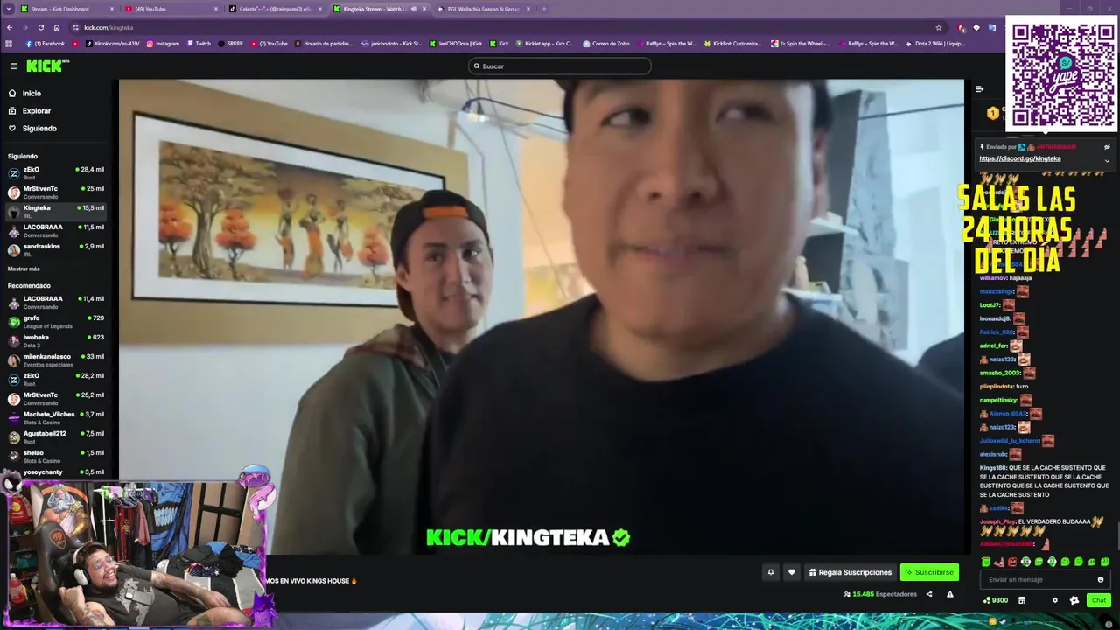Viewport: 1120px width, 630px height.
Task: Click the green Chat send button
Action: [x=1099, y=600]
